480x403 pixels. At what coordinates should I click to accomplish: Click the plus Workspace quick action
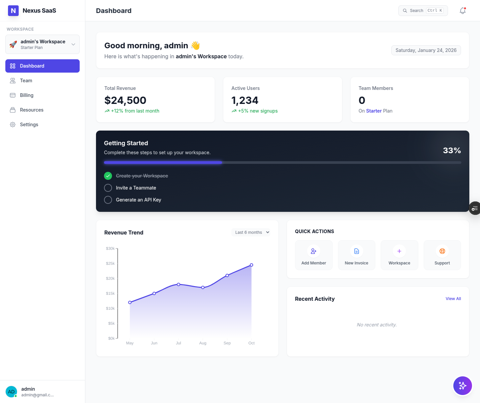click(399, 255)
